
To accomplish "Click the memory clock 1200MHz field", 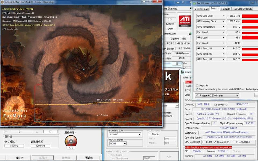I will tap(41, 146).
